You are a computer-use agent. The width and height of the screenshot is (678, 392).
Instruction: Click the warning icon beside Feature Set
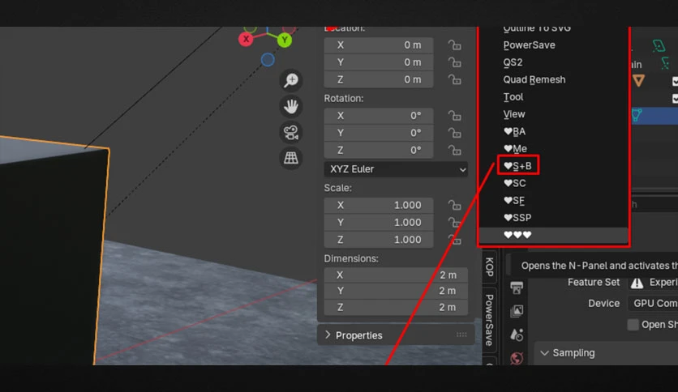(x=637, y=283)
